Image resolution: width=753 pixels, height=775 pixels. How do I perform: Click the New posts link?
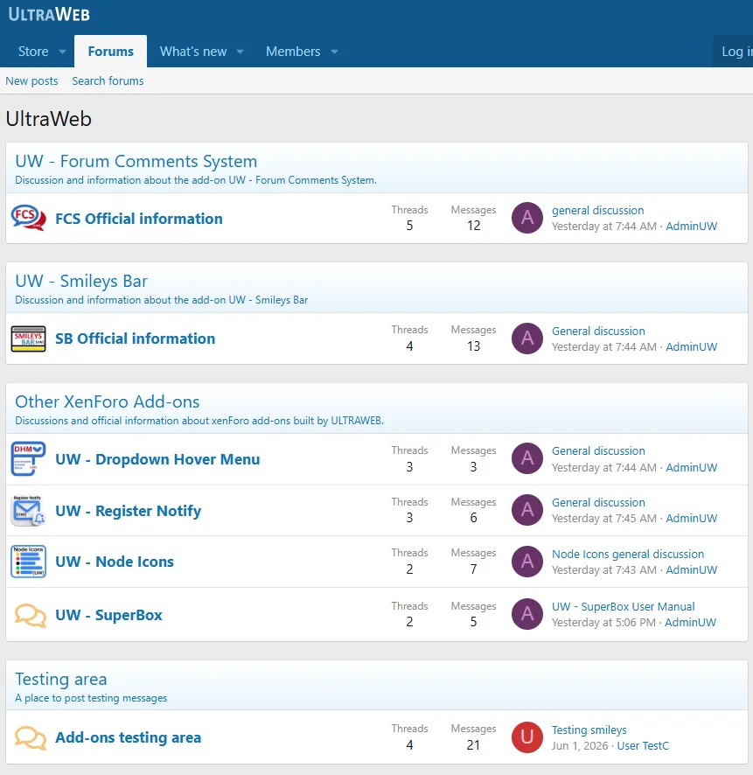coord(31,81)
